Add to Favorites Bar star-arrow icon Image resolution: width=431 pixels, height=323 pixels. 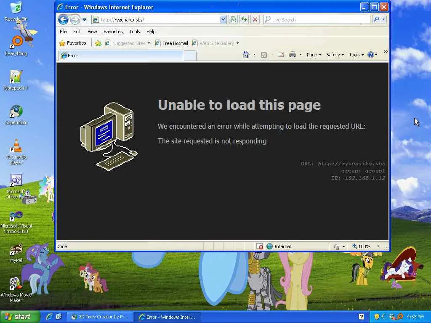click(98, 43)
